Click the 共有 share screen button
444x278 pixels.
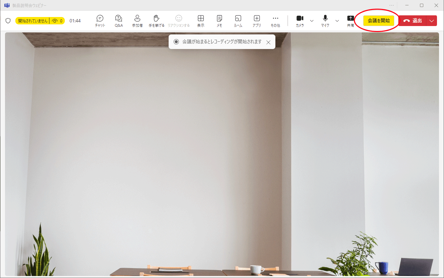[351, 21]
